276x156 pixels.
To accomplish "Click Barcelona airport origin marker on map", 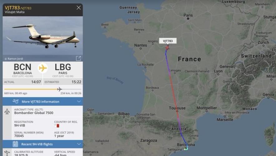I will [186, 148].
